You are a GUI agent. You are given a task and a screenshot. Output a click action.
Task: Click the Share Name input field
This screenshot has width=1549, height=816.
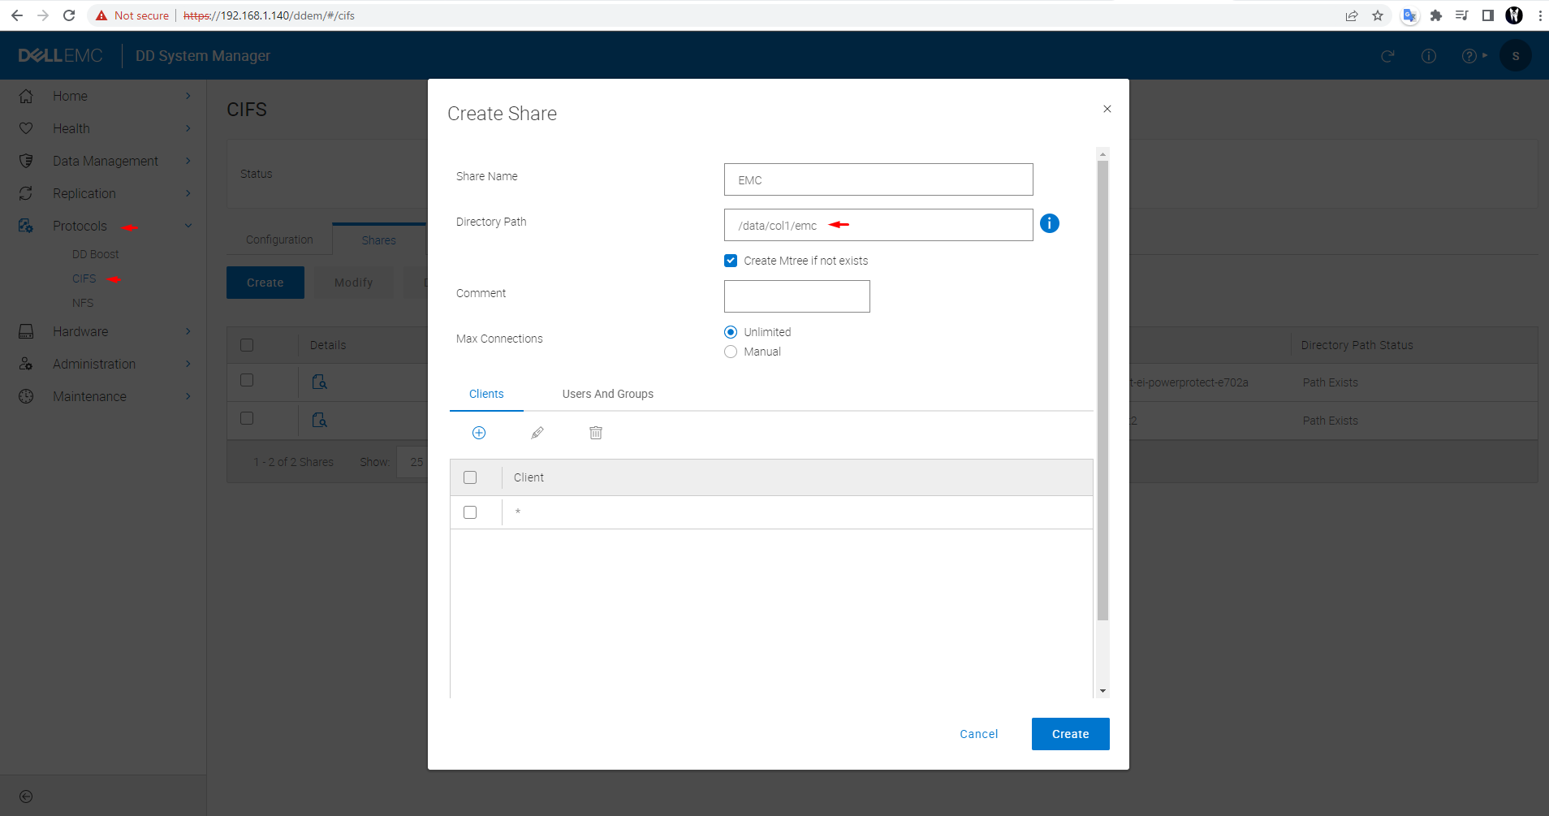[878, 179]
